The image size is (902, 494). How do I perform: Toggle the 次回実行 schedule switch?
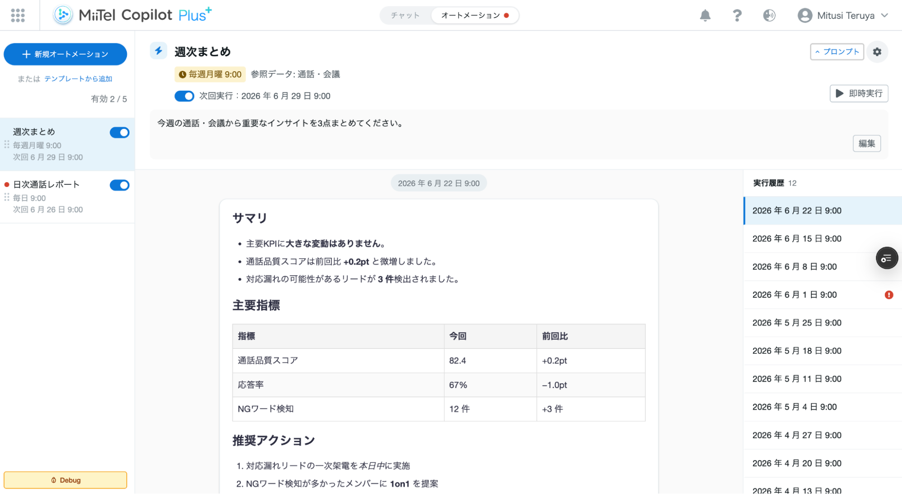tap(184, 96)
